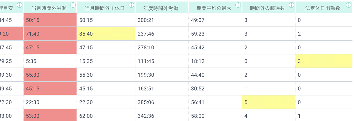Screen dimensions: 354x121
Task: Click the 期間平均の最大 header text
Action: 214,8
